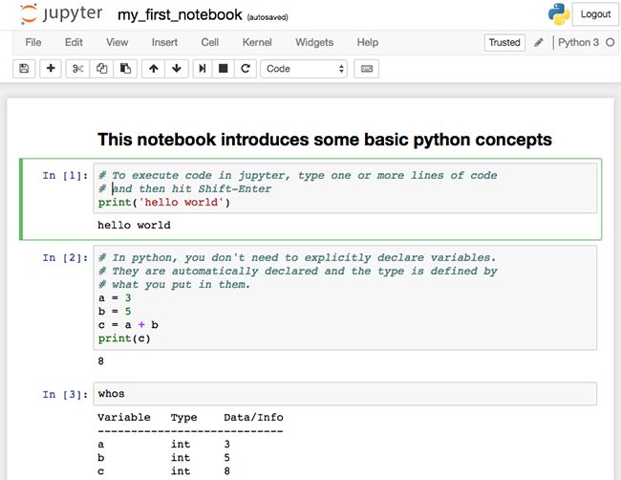Restart the kernel with the circular arrow
This screenshot has height=480, width=621.
pyautogui.click(x=246, y=69)
